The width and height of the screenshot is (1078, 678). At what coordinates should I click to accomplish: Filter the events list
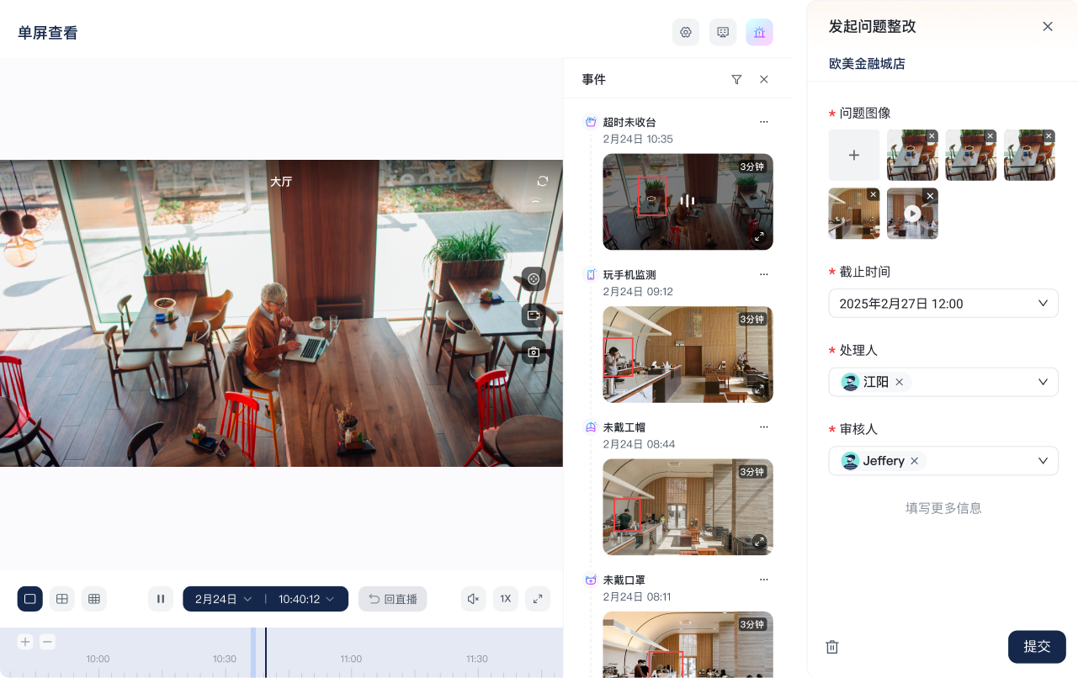click(x=736, y=79)
